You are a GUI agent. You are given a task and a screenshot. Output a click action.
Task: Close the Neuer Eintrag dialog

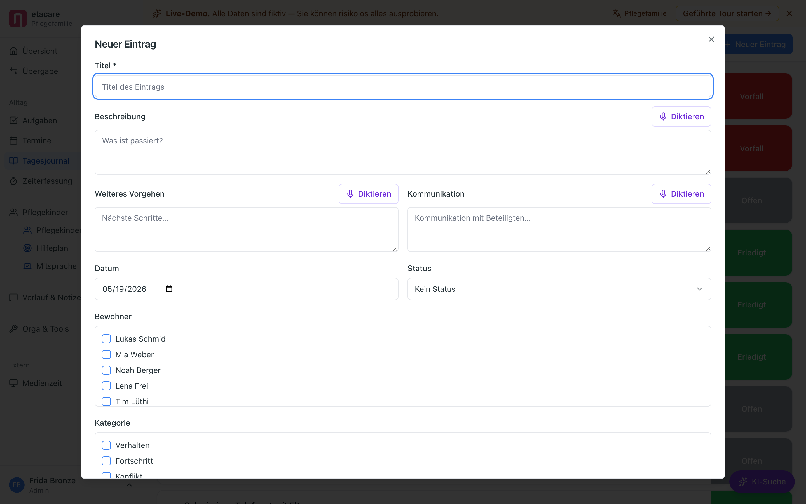coord(711,39)
